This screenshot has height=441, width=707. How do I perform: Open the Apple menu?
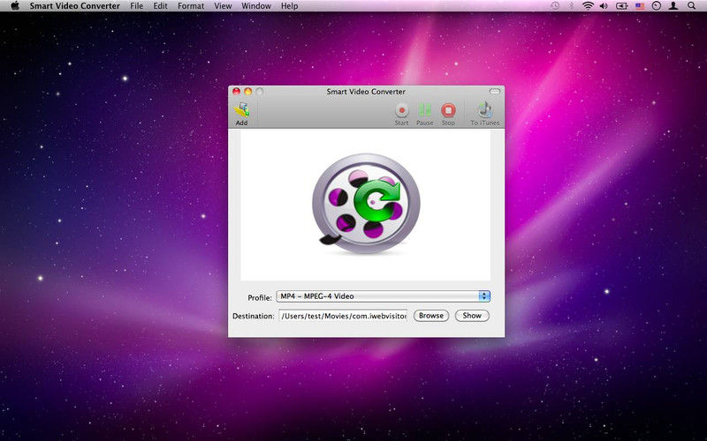tap(15, 6)
